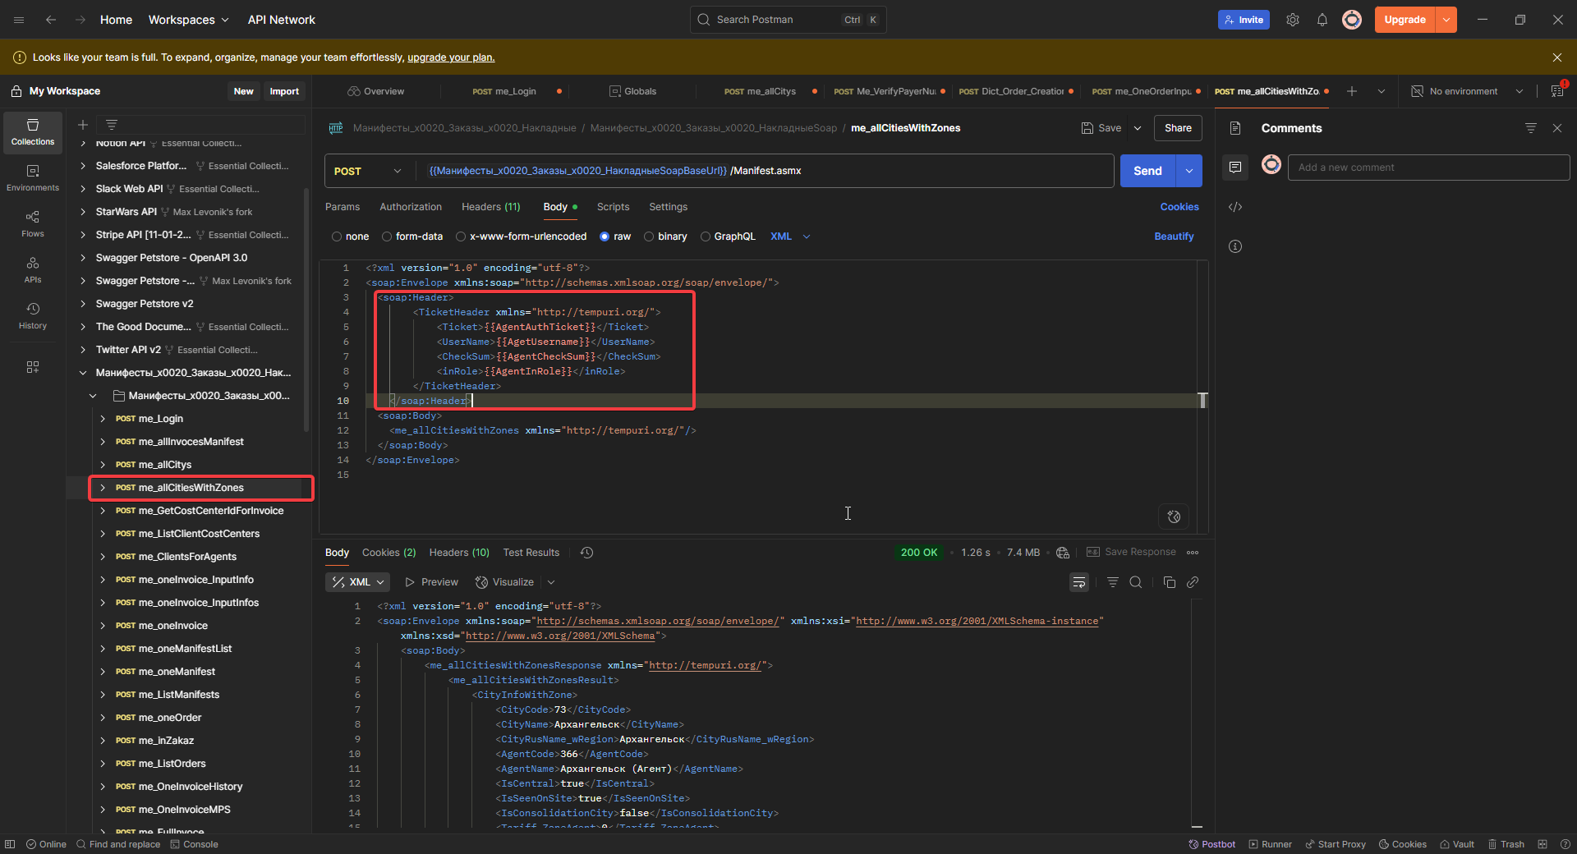Open the Code snippet icon in right sidebar
This screenshot has height=854, width=1577.
tap(1235, 207)
